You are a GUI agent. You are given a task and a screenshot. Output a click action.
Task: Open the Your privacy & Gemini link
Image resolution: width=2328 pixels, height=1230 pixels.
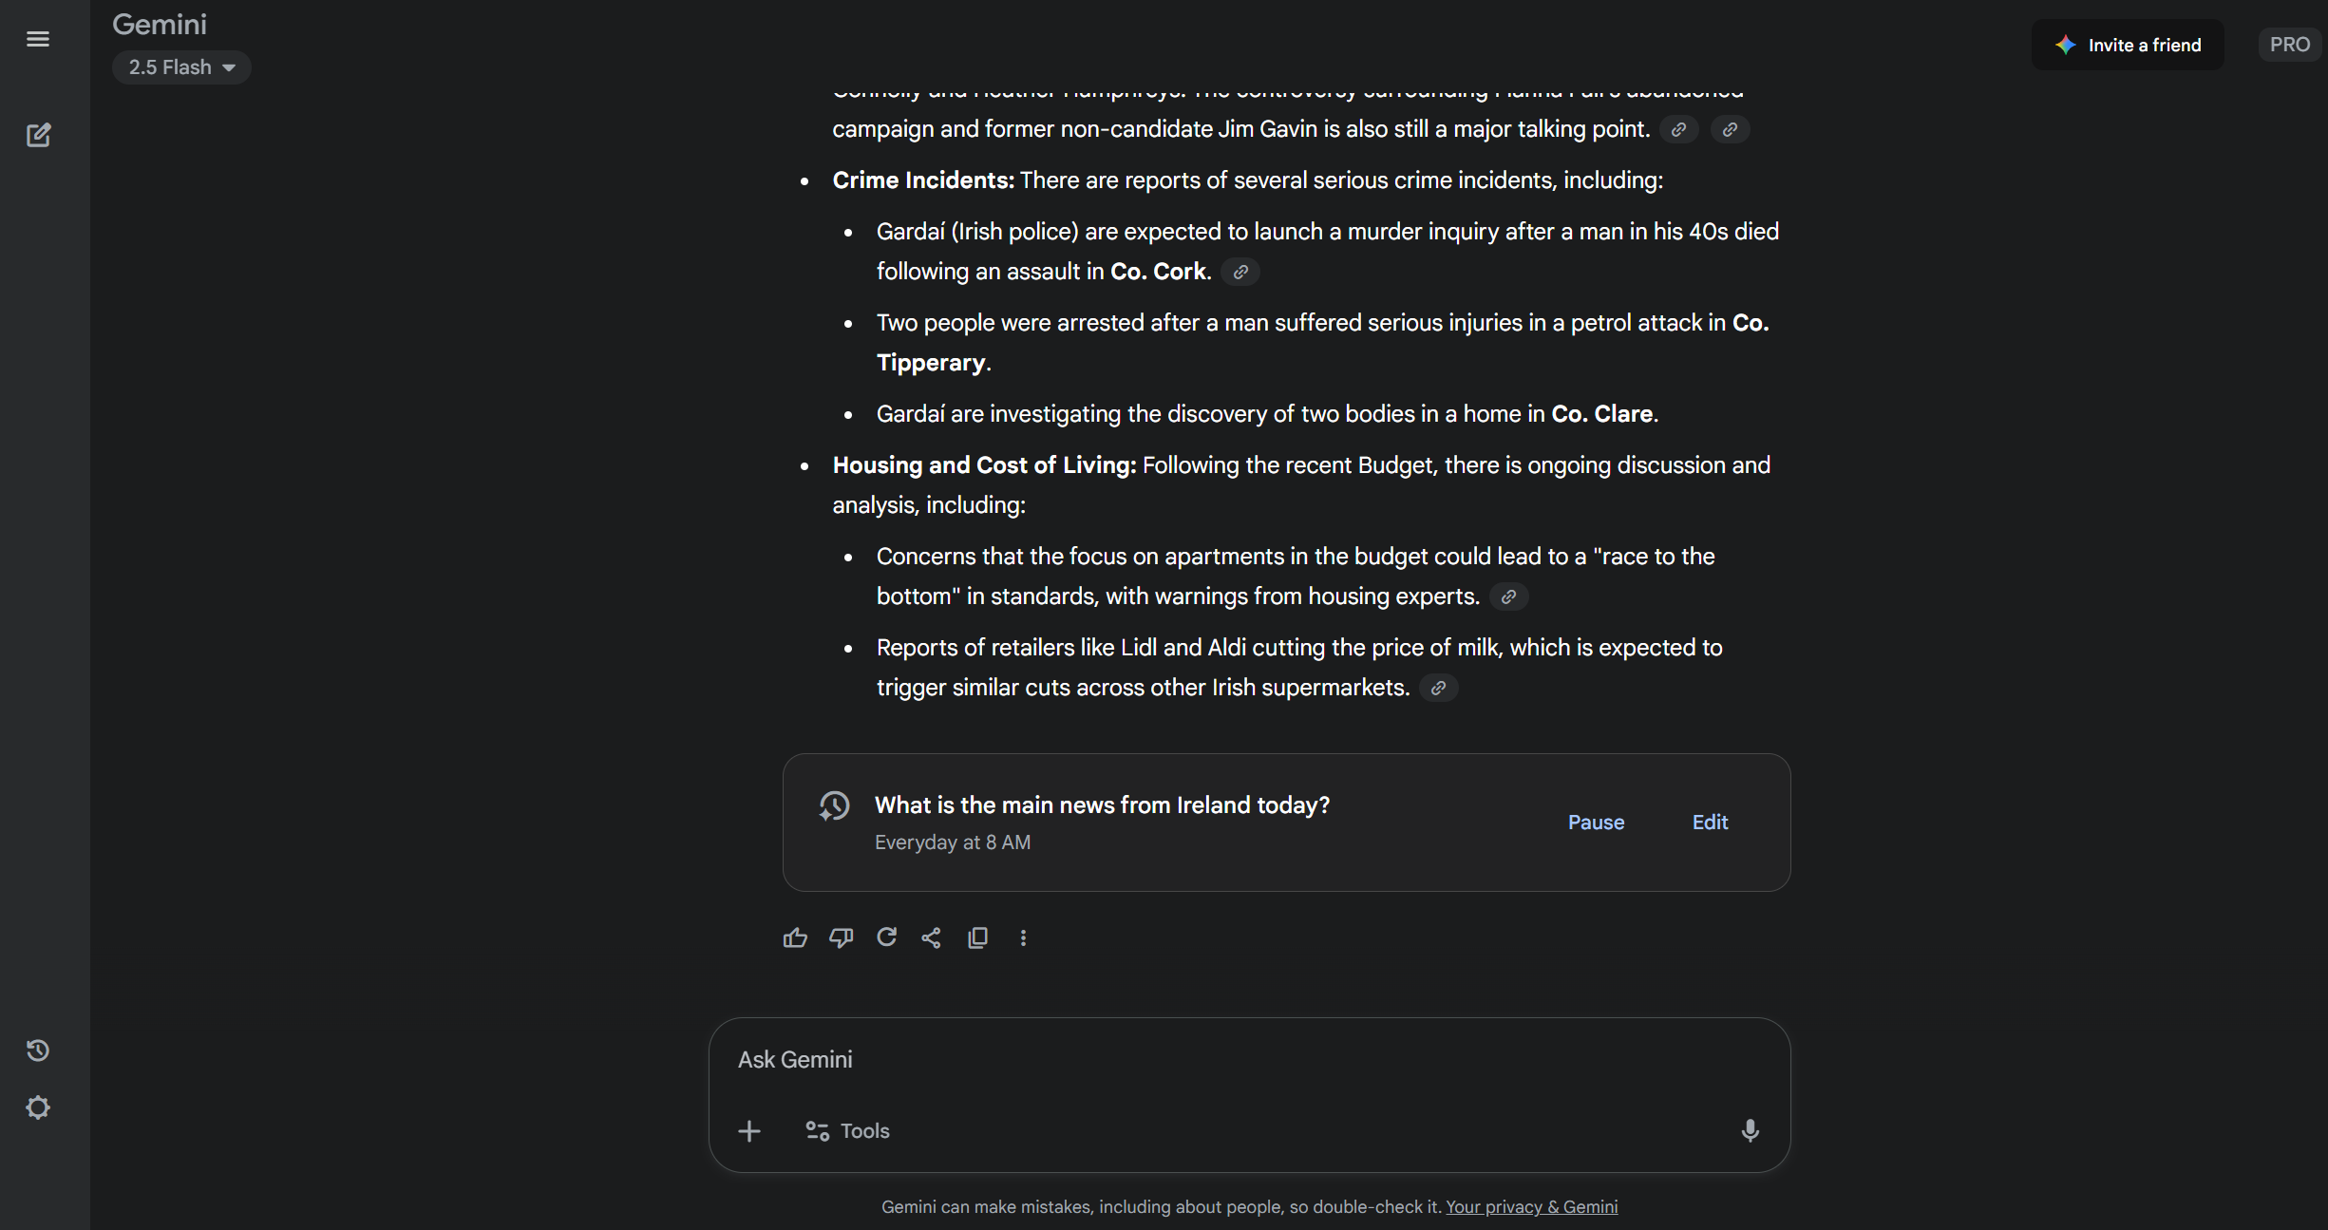[x=1531, y=1207]
